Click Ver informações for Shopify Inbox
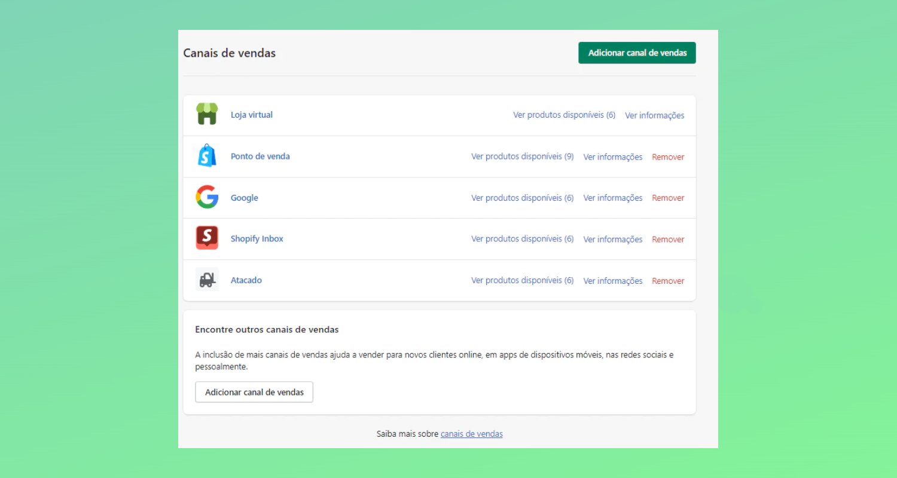Image resolution: width=897 pixels, height=478 pixels. coord(613,239)
